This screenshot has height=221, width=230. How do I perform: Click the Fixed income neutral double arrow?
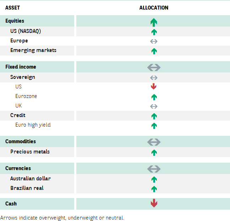154,68
